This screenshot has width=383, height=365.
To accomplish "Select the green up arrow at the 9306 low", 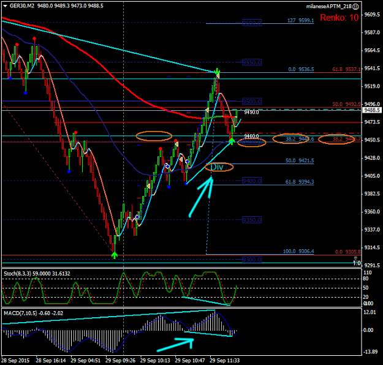I will tap(115, 255).
